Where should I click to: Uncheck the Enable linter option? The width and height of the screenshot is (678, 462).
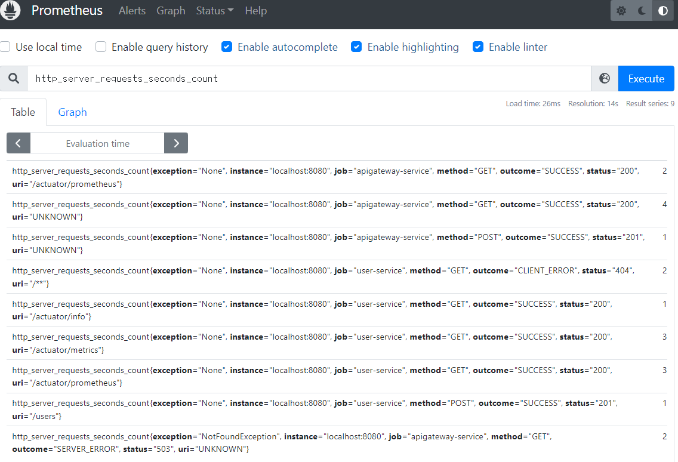pyautogui.click(x=478, y=47)
